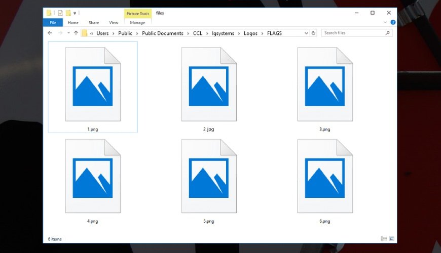Click the Back navigation arrow
Viewport: 441px width, 253px height.
pyautogui.click(x=50, y=33)
